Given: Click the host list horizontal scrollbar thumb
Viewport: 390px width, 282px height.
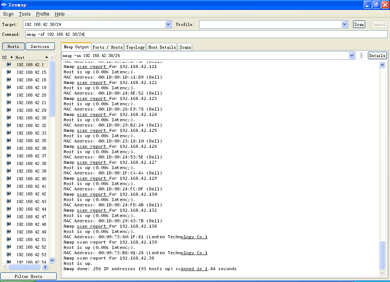Looking at the screenshot, I should 24,267.
